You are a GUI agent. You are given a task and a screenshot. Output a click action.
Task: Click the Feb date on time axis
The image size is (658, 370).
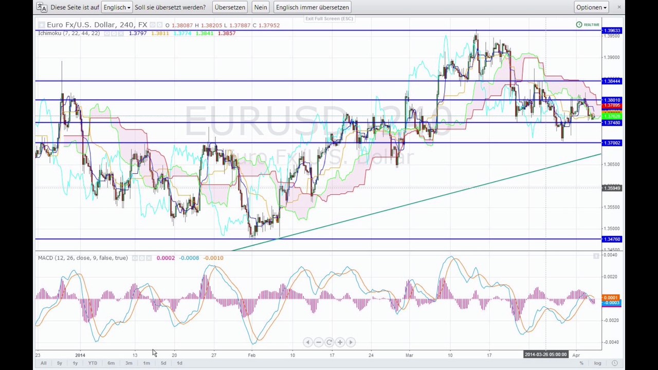(x=251, y=355)
